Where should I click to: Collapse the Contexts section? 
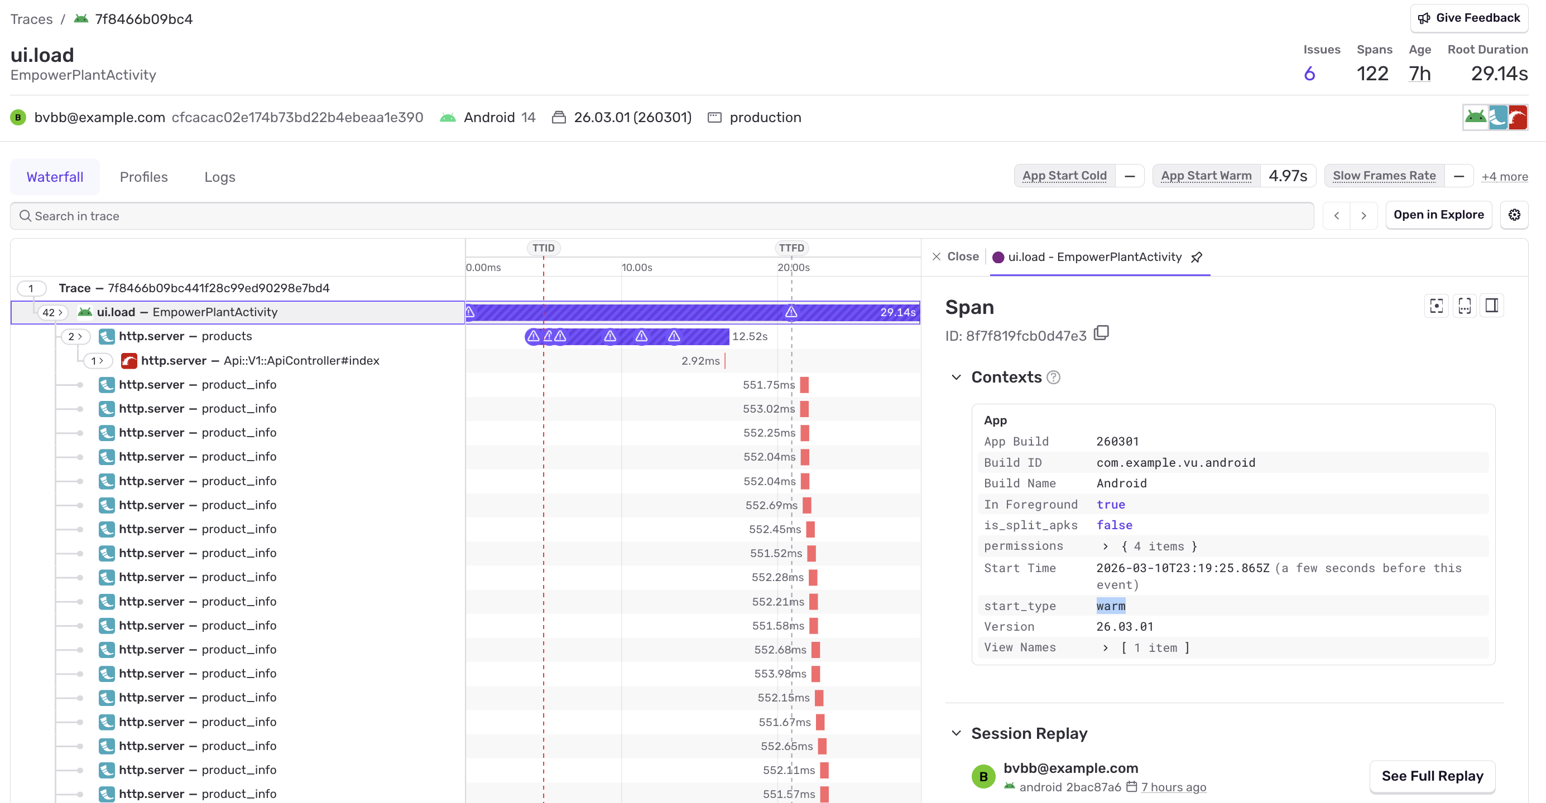[957, 377]
